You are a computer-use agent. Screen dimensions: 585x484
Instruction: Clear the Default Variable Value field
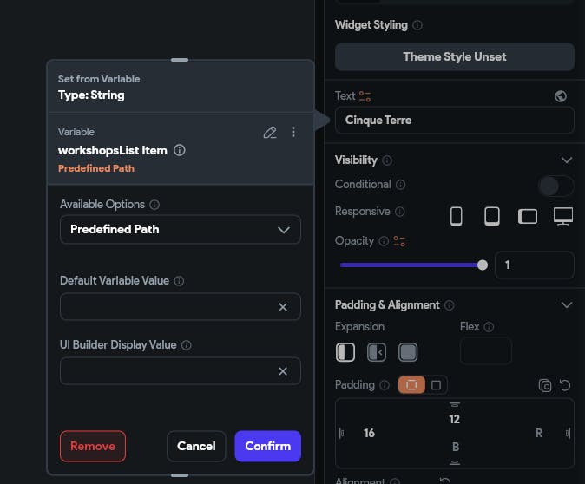click(282, 307)
